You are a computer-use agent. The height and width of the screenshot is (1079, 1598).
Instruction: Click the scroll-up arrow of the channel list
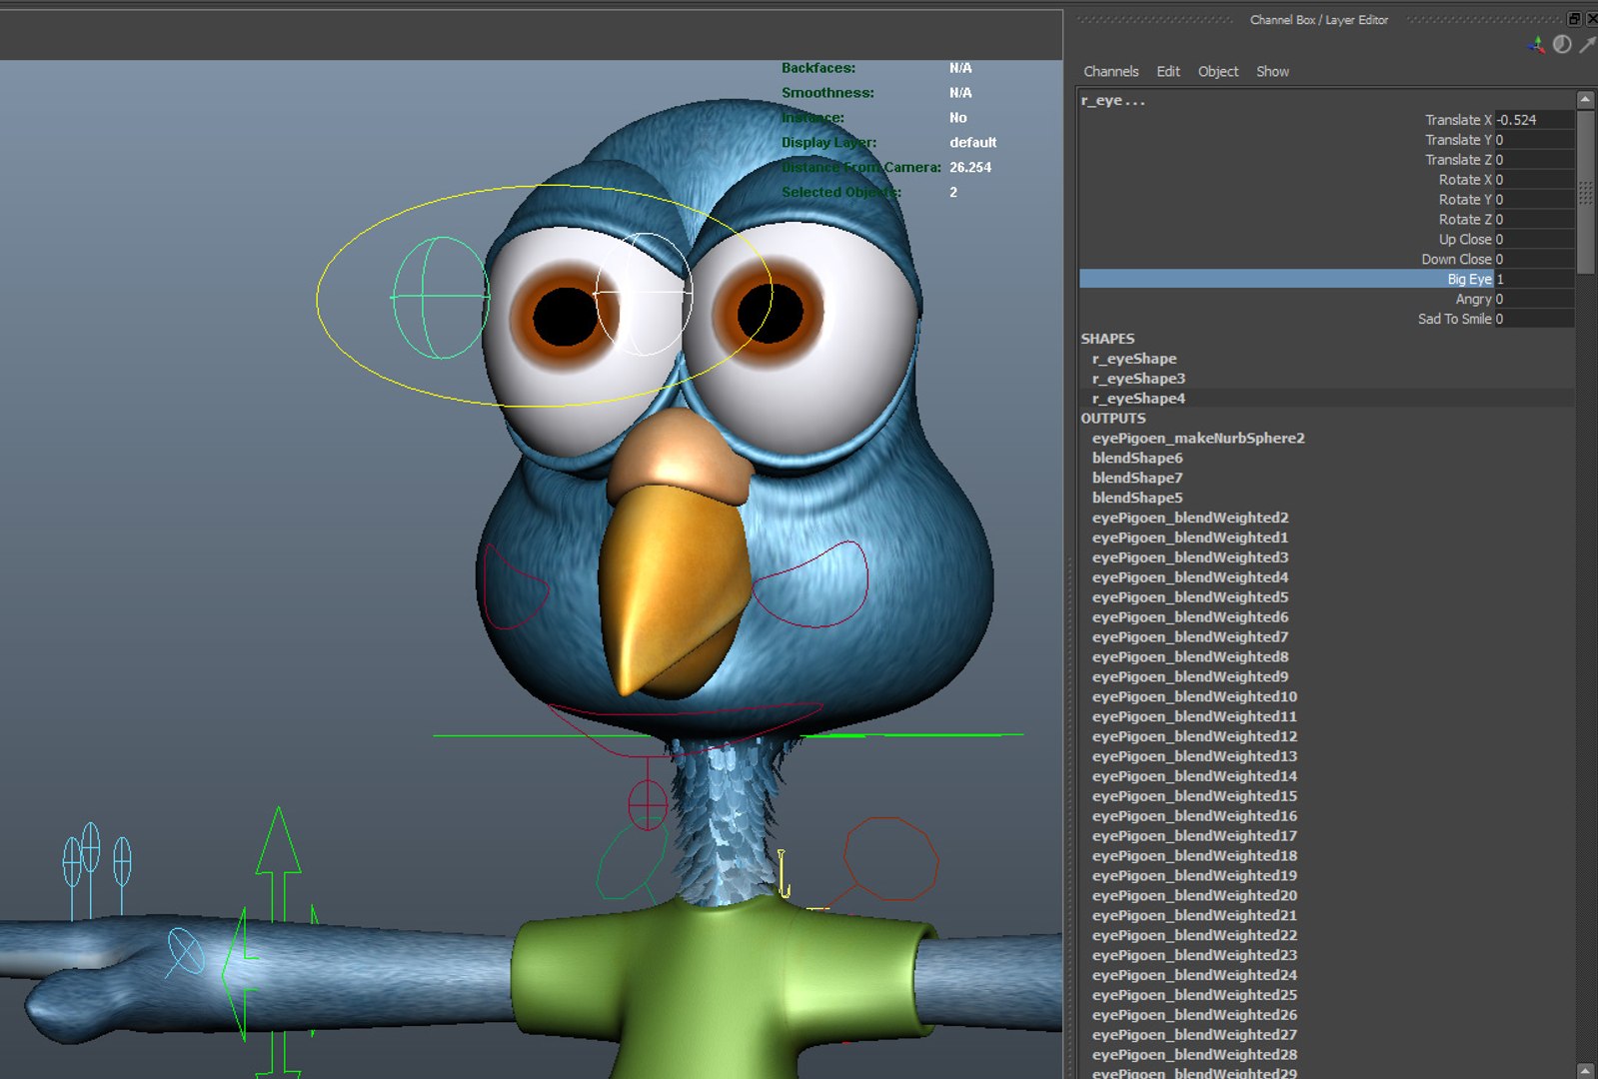pyautogui.click(x=1585, y=100)
